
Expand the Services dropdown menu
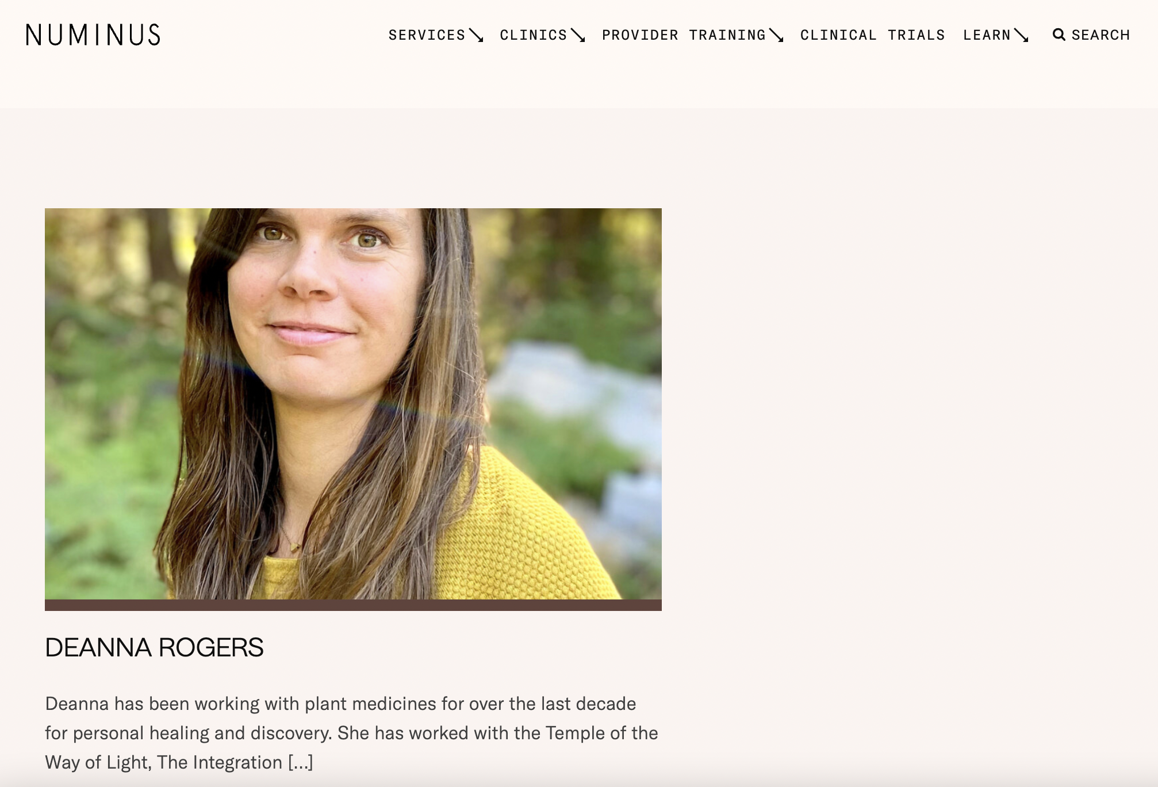436,35
